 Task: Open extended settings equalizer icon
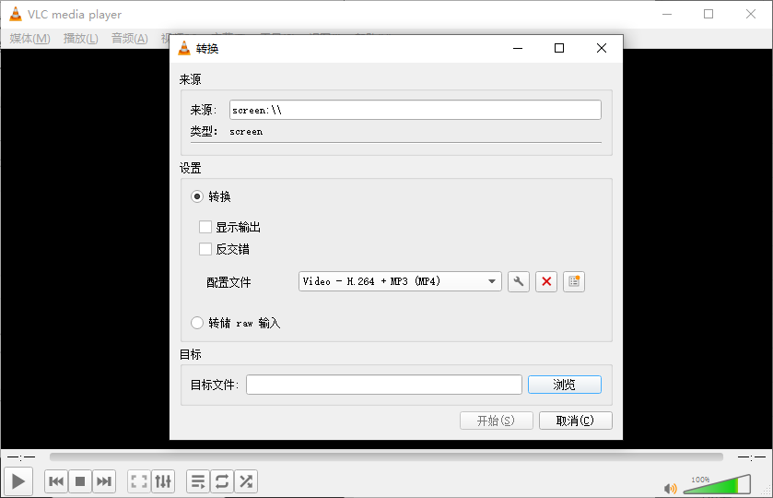[163, 481]
